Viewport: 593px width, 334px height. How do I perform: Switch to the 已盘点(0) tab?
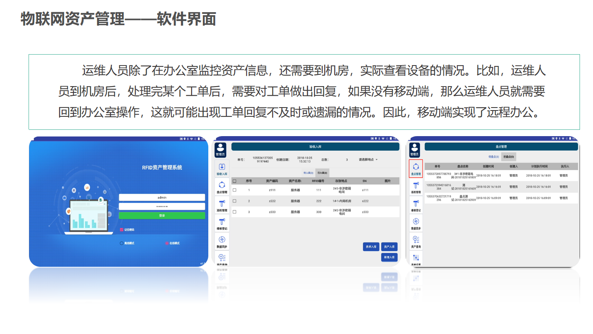point(509,157)
